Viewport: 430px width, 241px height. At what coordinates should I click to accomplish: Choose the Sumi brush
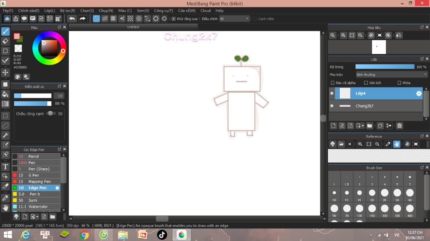pyautogui.click(x=36, y=200)
